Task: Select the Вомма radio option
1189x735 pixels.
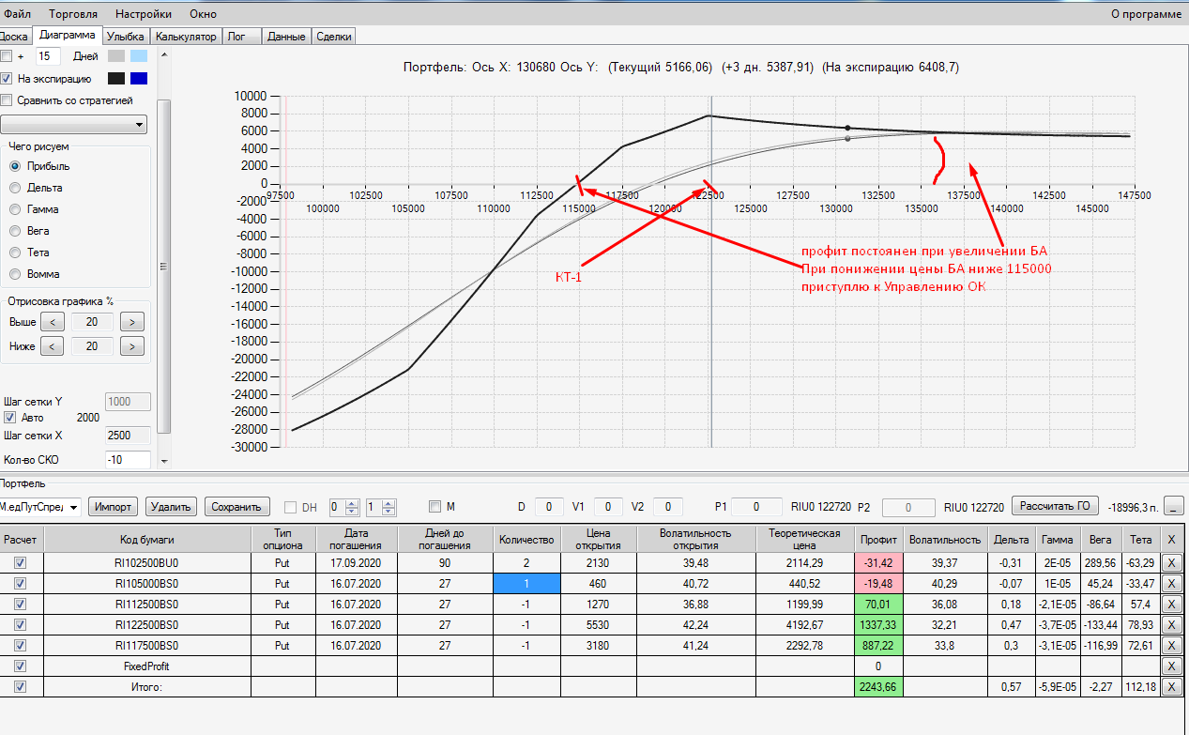Action: (x=15, y=274)
